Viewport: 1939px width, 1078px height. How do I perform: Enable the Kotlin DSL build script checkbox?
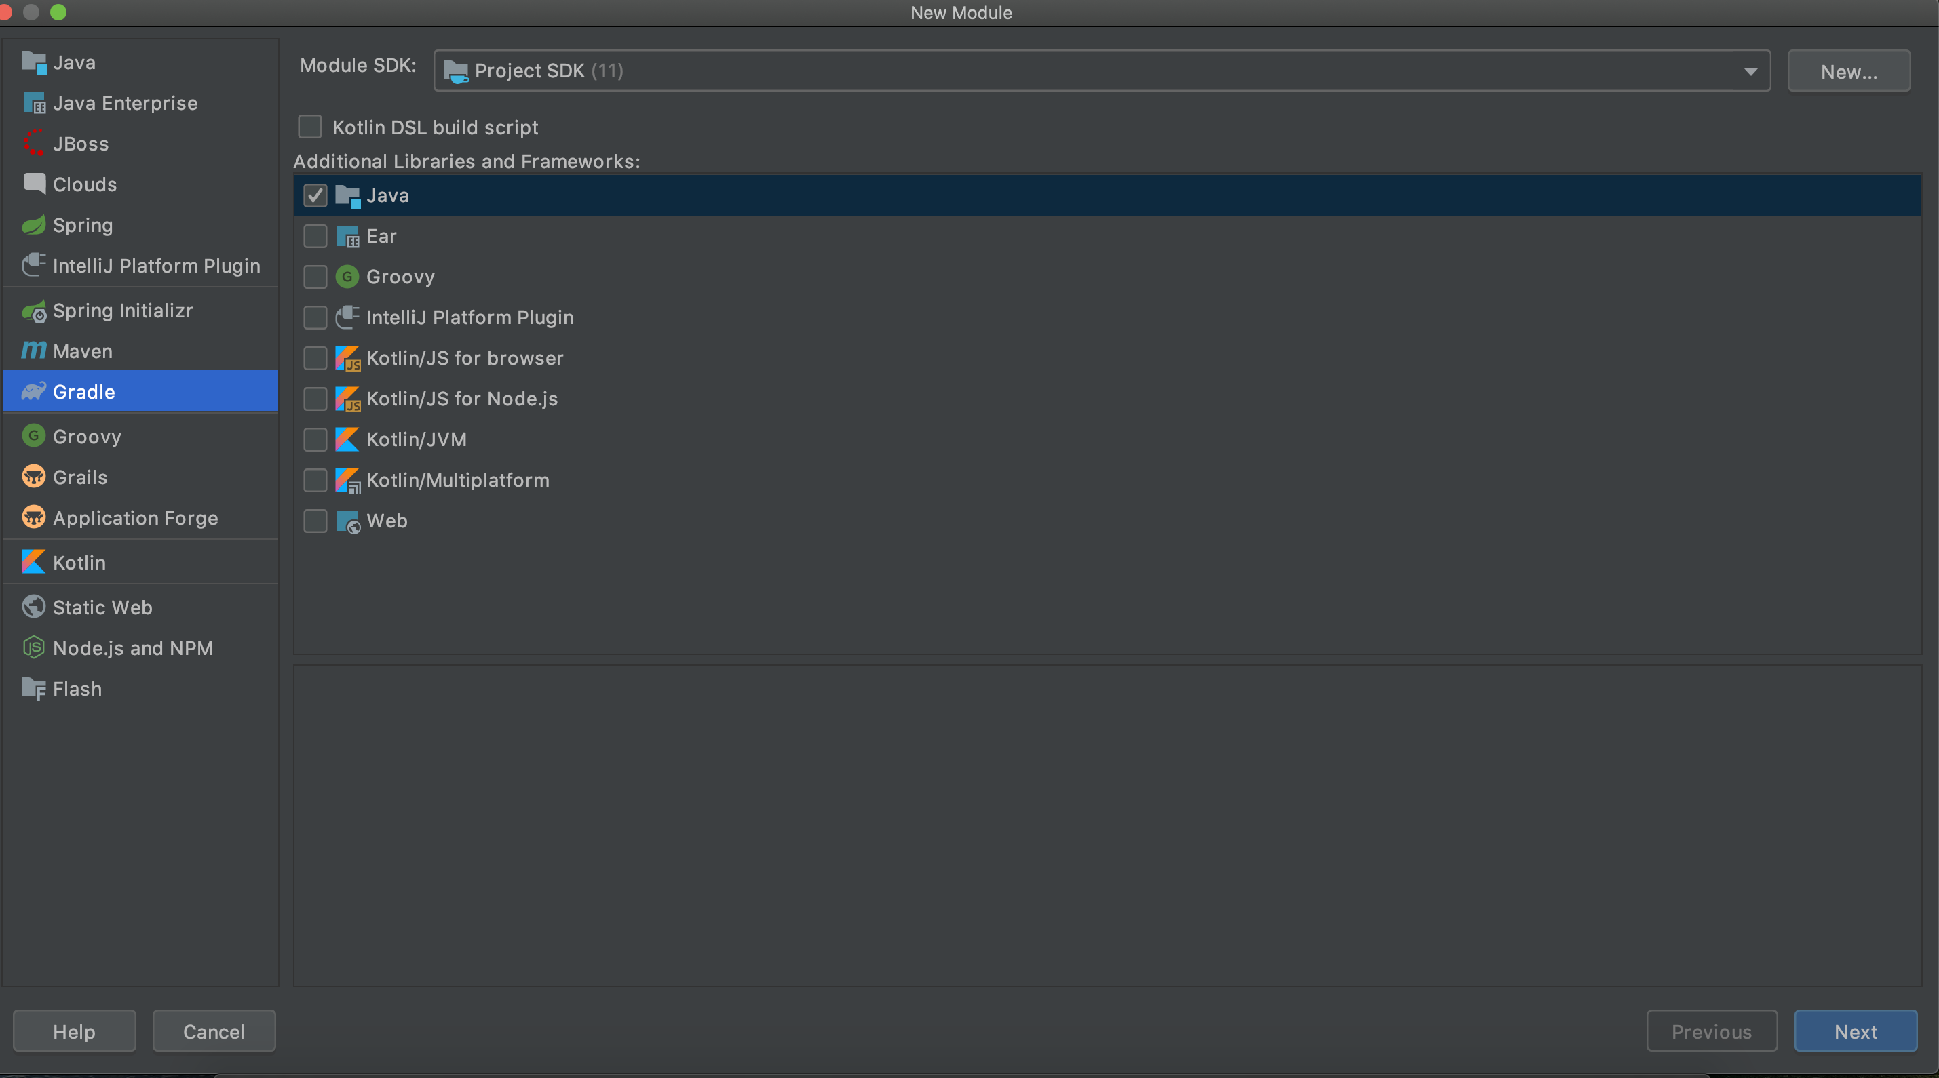click(310, 127)
